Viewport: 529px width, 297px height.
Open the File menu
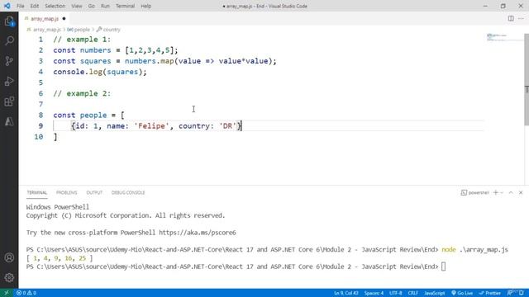tap(20, 6)
